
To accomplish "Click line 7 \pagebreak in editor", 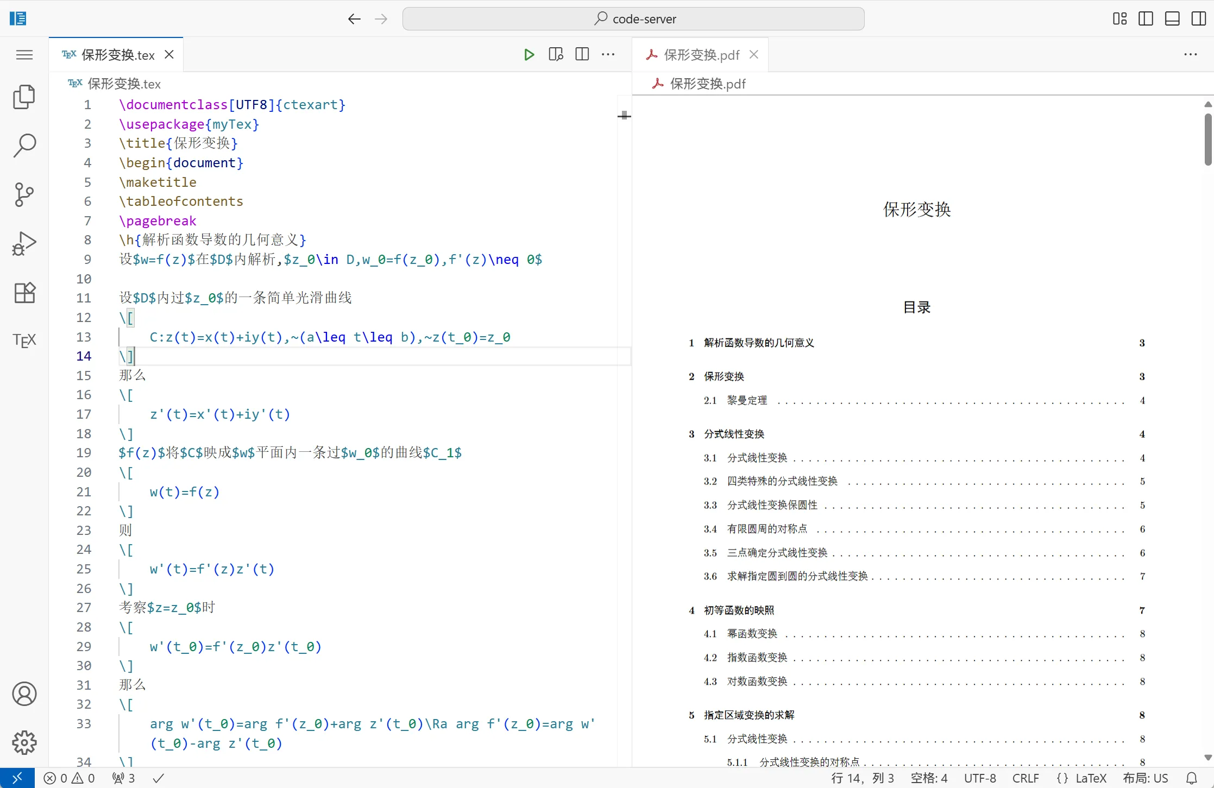I will click(x=158, y=221).
